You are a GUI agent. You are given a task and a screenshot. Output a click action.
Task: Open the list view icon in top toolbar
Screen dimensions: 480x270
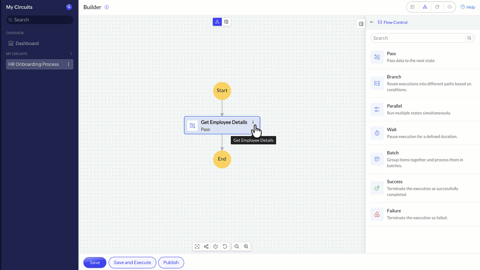pyautogui.click(x=413, y=7)
